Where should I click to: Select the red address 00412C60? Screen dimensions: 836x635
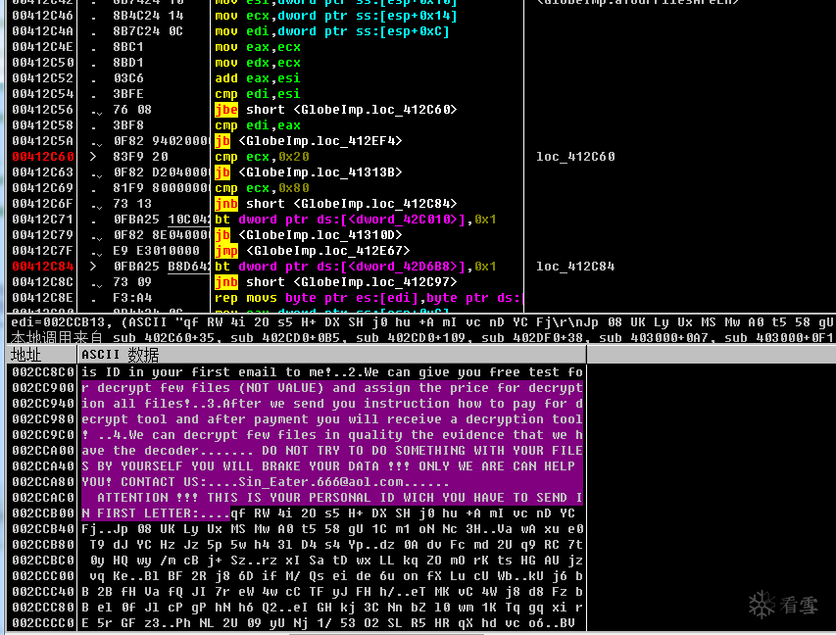pos(43,157)
